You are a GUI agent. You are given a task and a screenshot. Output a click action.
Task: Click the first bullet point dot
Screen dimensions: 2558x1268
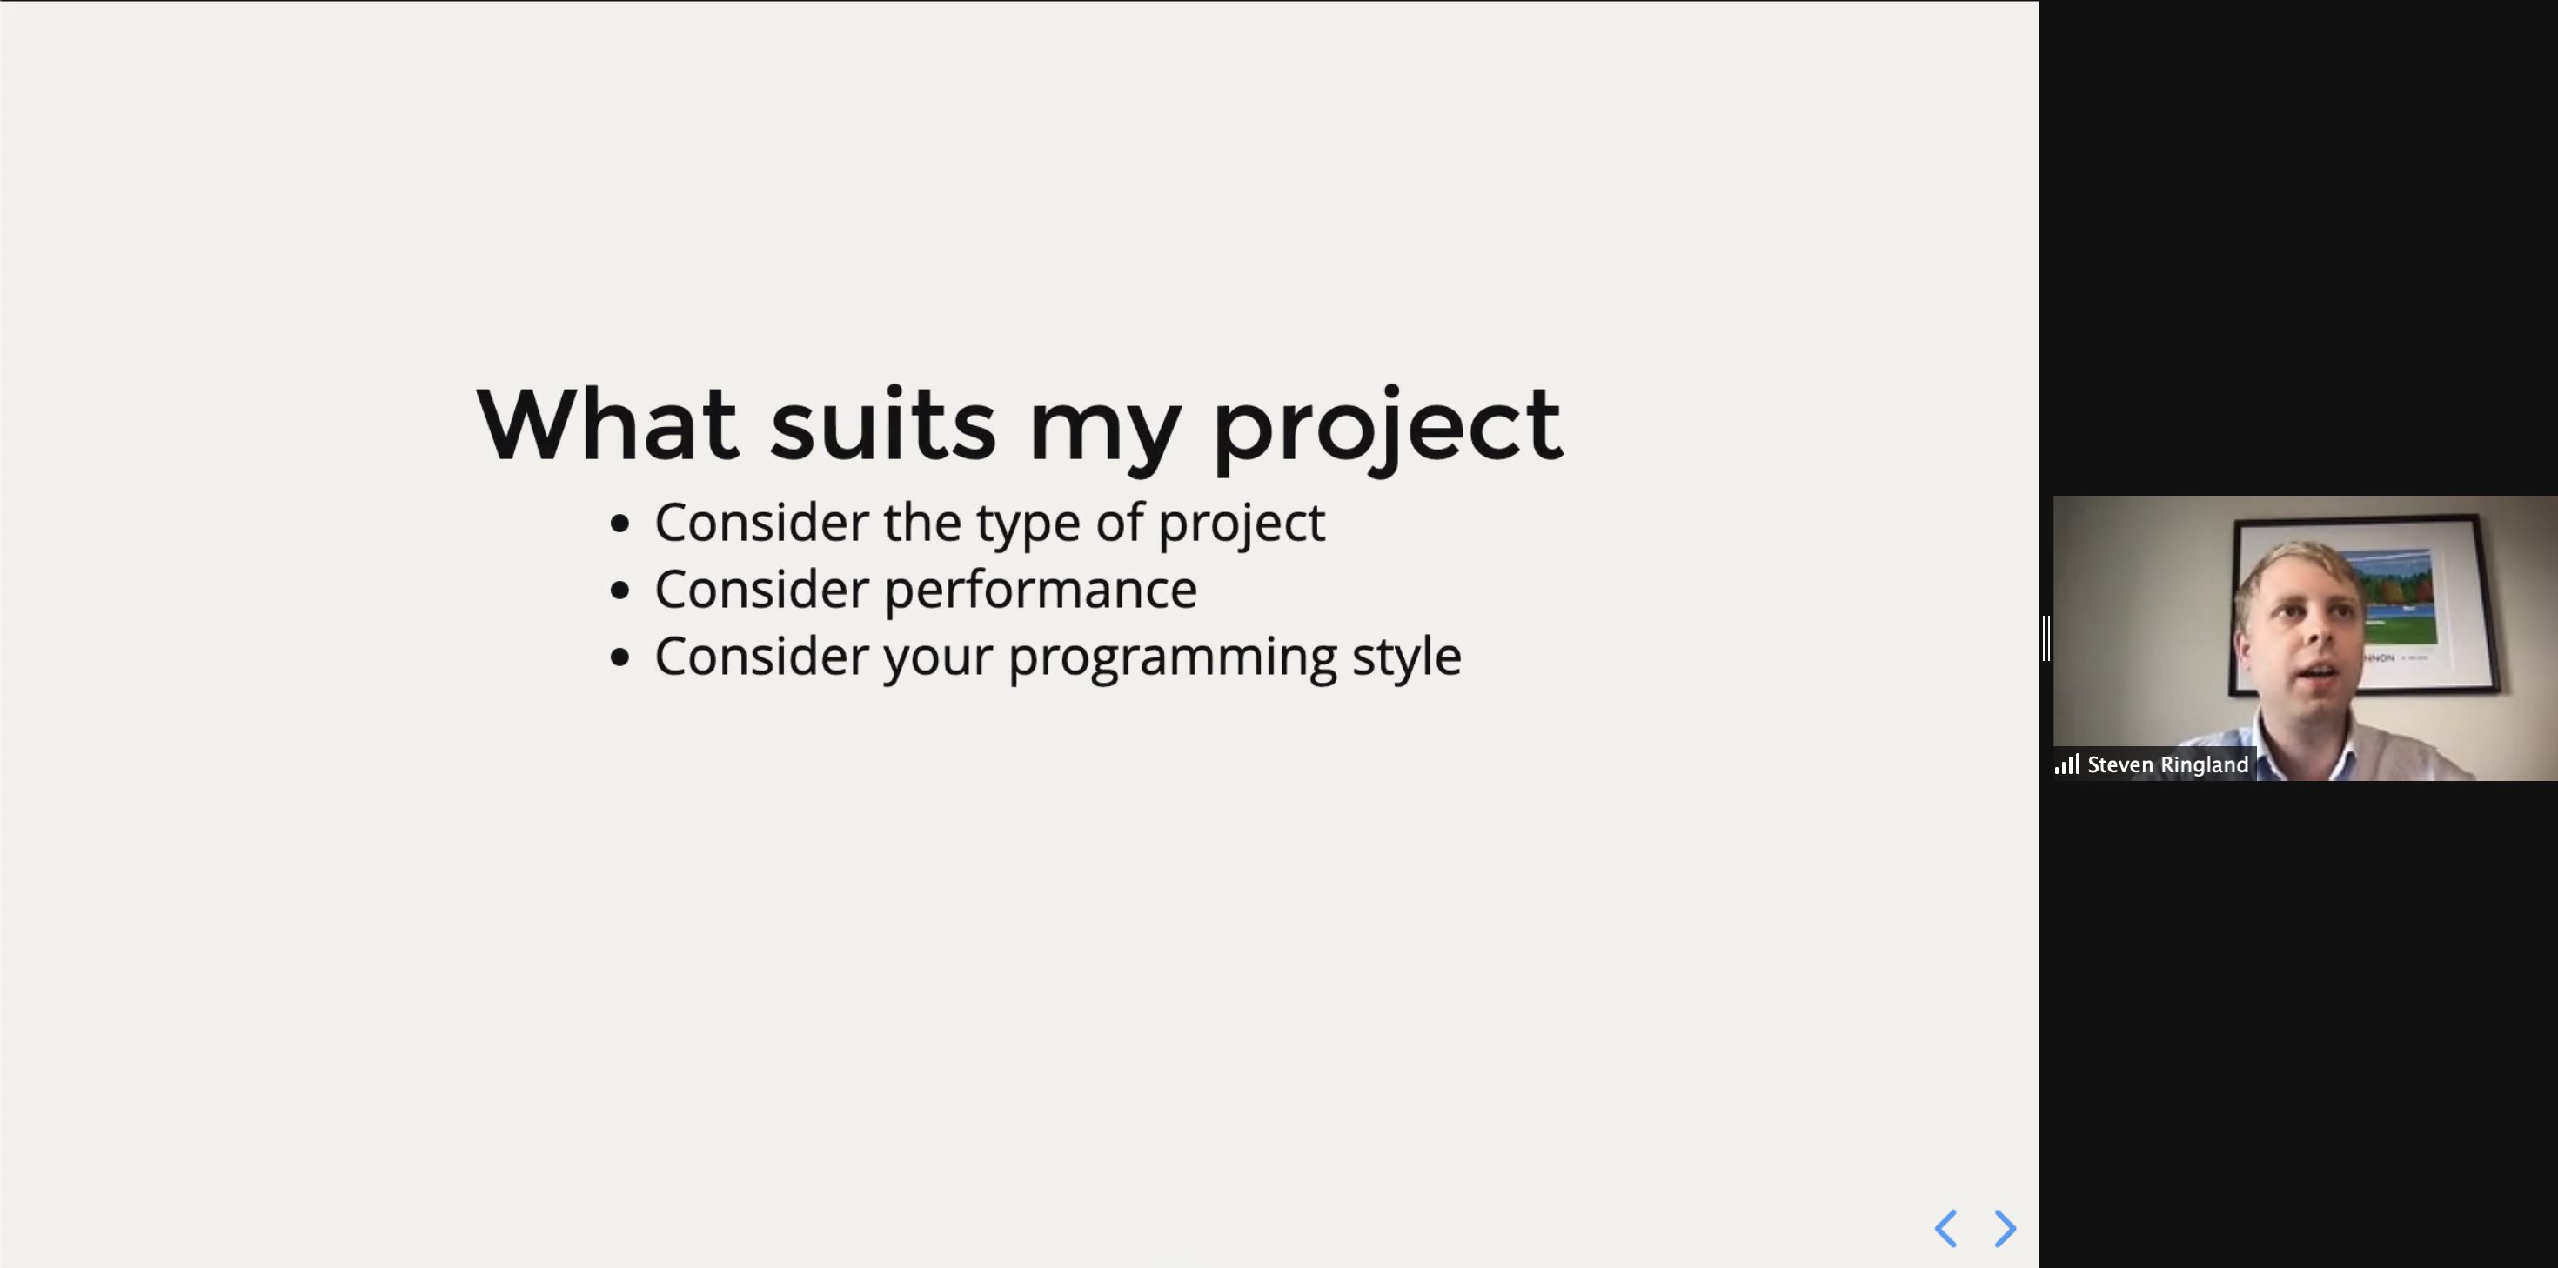click(x=619, y=524)
